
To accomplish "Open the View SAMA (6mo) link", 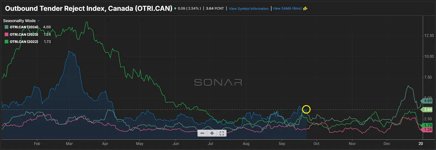I will [287, 8].
